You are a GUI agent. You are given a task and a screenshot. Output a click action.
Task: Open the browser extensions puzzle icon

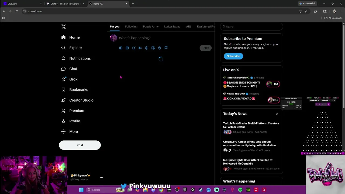click(315, 11)
